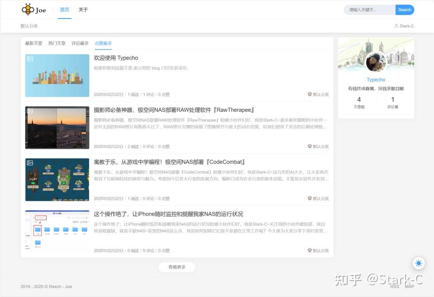Switch to the 关于 menu item

point(83,9)
